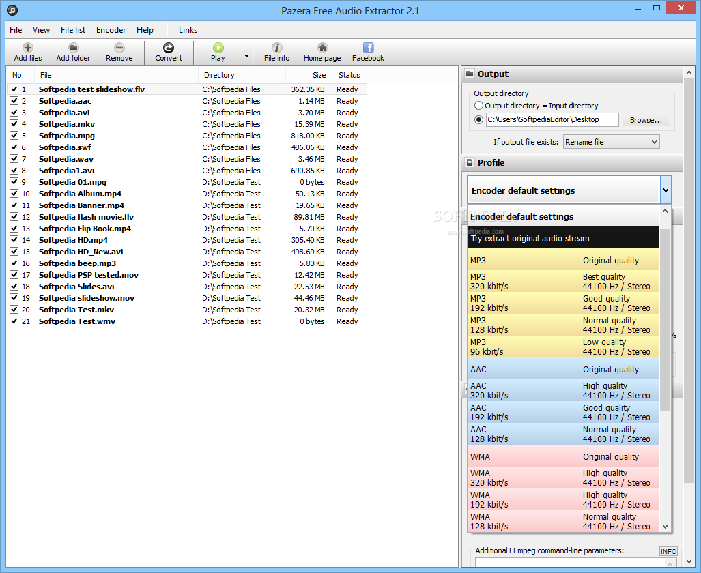
Task: Uncheck Softpedia.mkv checkbox
Action: [14, 123]
